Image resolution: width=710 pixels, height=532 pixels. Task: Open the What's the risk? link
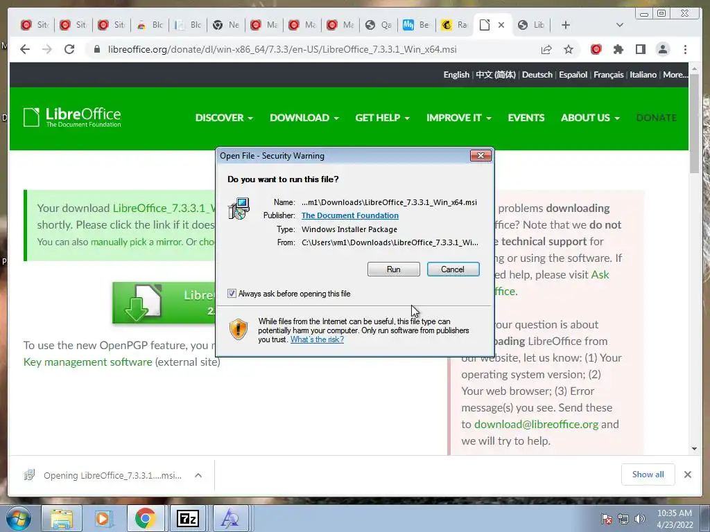click(x=317, y=339)
